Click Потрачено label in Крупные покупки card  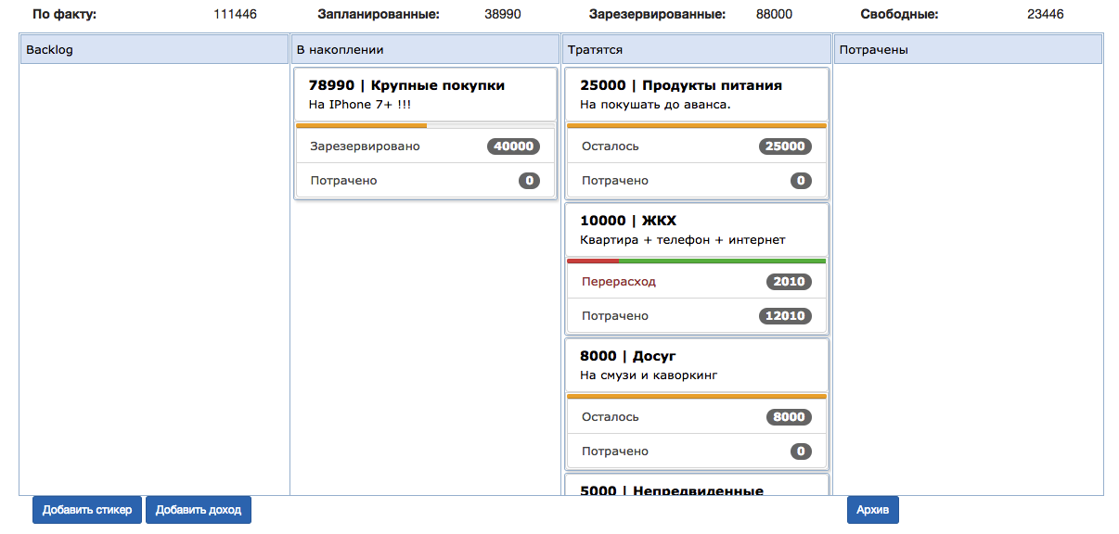click(x=343, y=181)
